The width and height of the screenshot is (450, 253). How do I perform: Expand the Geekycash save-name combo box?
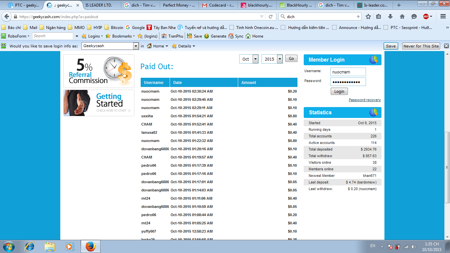136,46
